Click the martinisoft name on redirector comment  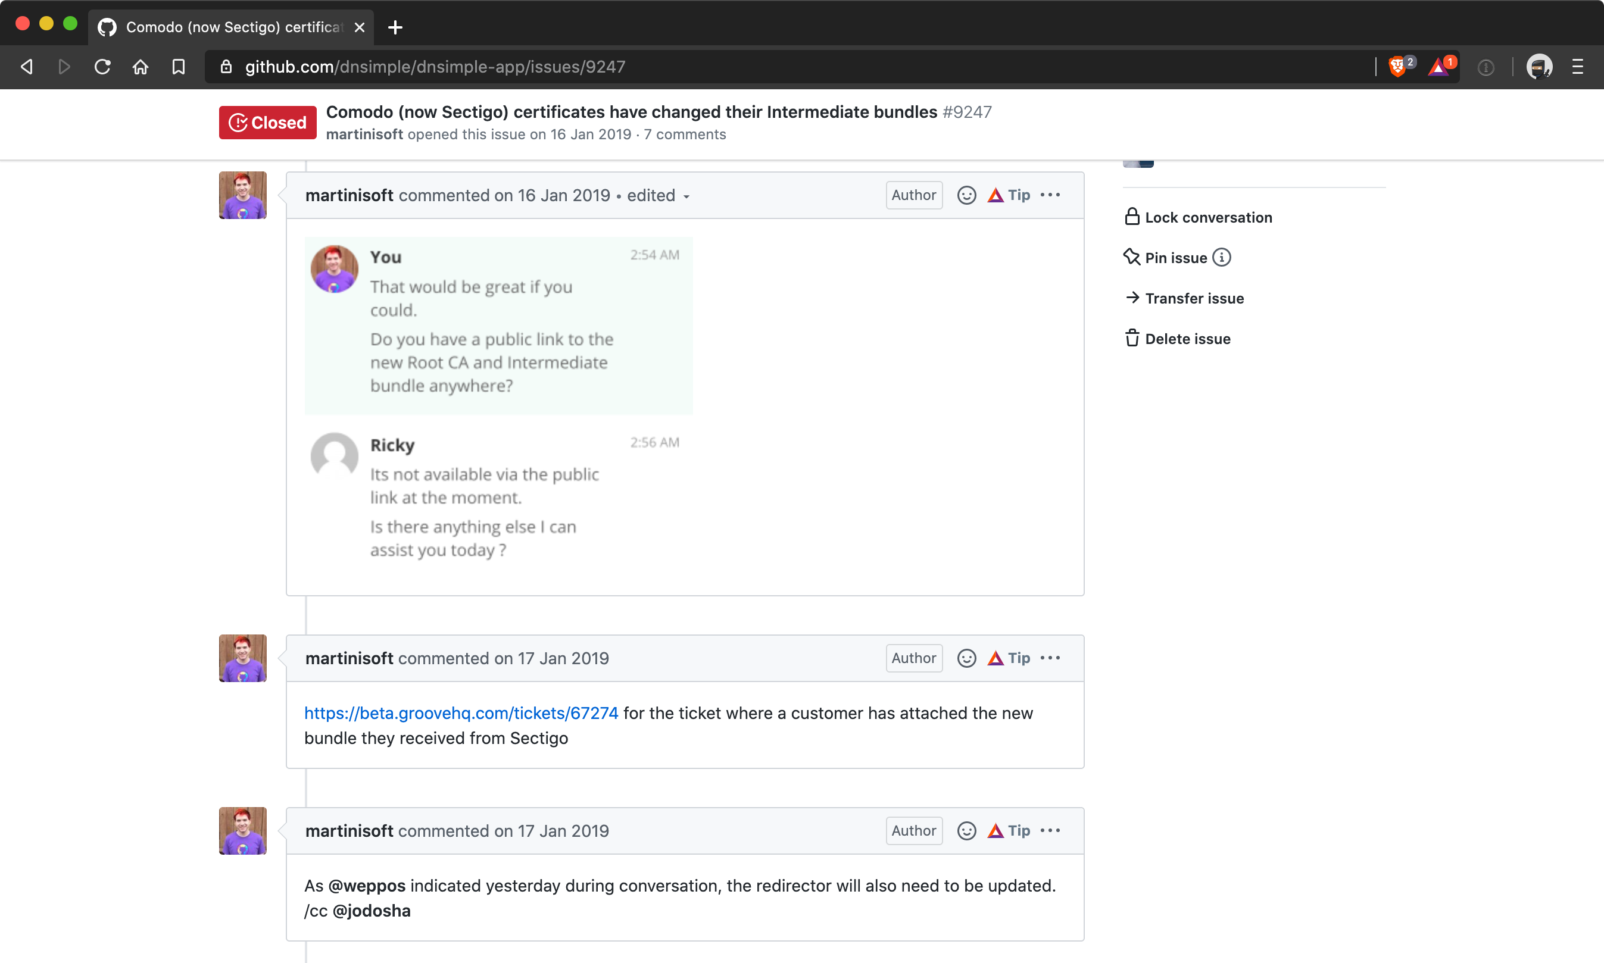349,831
